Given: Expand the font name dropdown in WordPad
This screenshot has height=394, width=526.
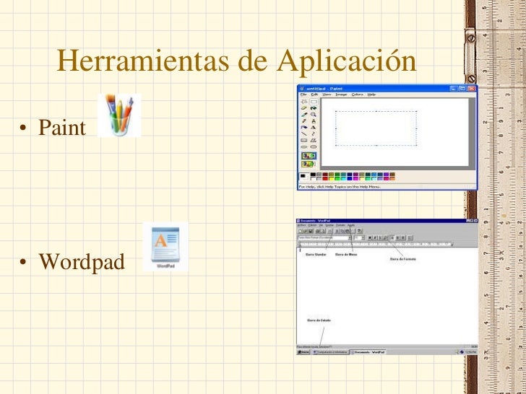Looking at the screenshot, I should [x=350, y=238].
